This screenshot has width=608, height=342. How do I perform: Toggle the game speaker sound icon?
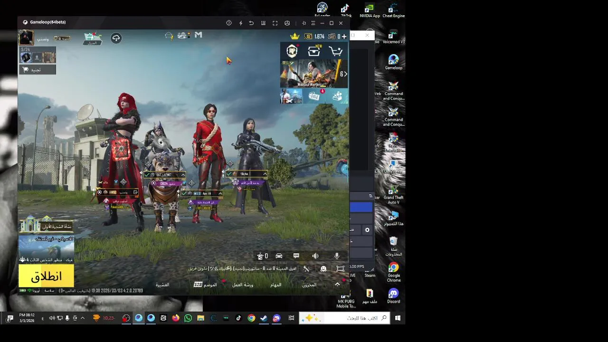coord(315,256)
